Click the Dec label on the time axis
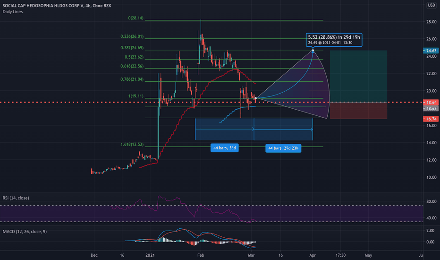The height and width of the screenshot is (260, 440). pos(94,255)
